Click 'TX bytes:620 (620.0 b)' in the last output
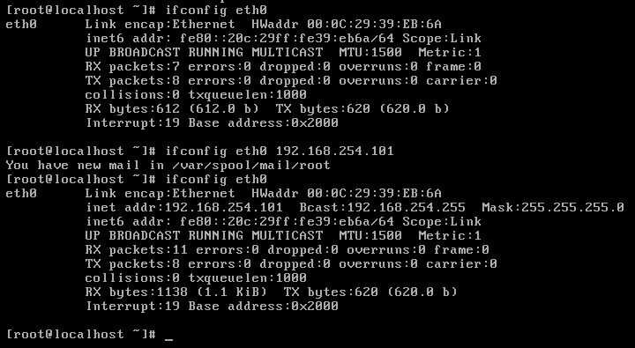 point(370,292)
